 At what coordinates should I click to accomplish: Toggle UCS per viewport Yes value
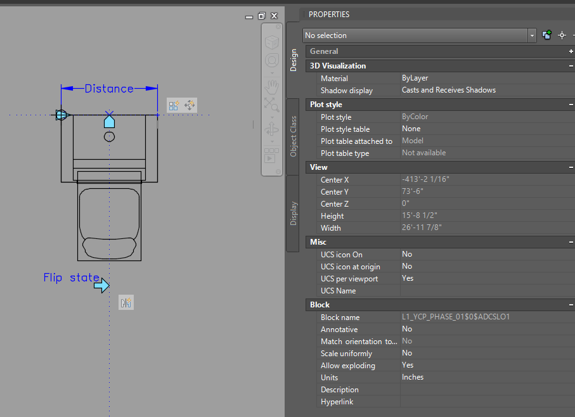(488, 278)
